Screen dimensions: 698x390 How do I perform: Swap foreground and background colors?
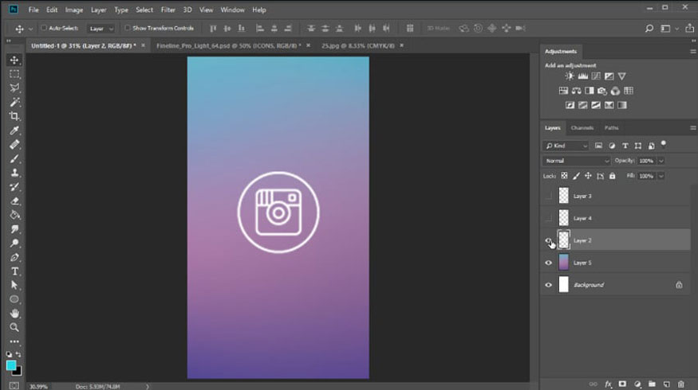18,354
